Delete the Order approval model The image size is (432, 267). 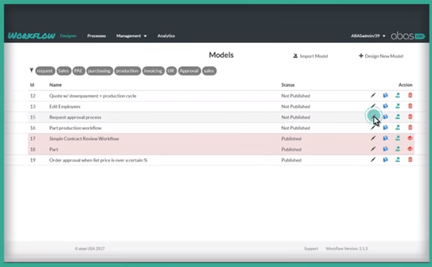[x=410, y=160]
